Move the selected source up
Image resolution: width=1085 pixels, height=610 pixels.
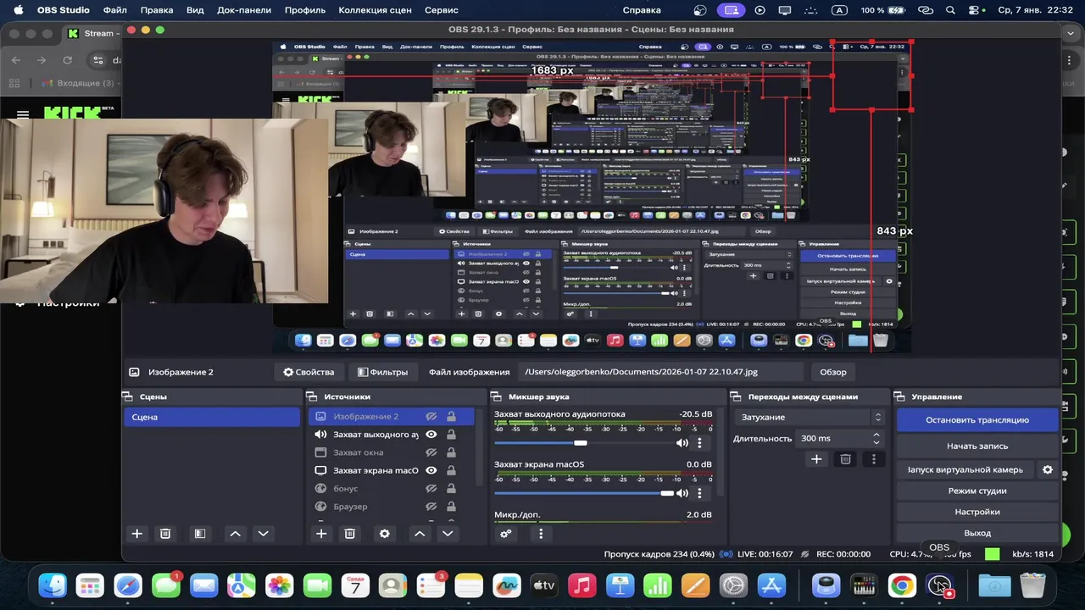coord(420,534)
